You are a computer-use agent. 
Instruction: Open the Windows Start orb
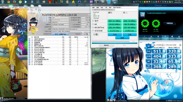click(3, 2)
